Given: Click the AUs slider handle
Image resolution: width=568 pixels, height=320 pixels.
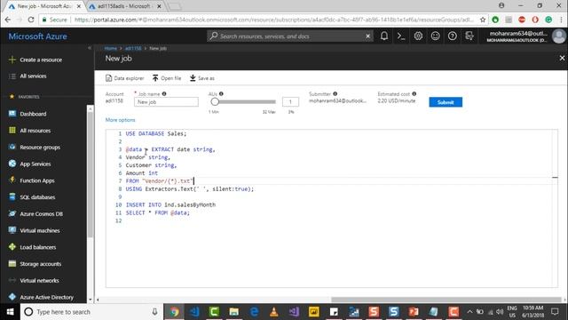Looking at the screenshot, I should (x=215, y=102).
